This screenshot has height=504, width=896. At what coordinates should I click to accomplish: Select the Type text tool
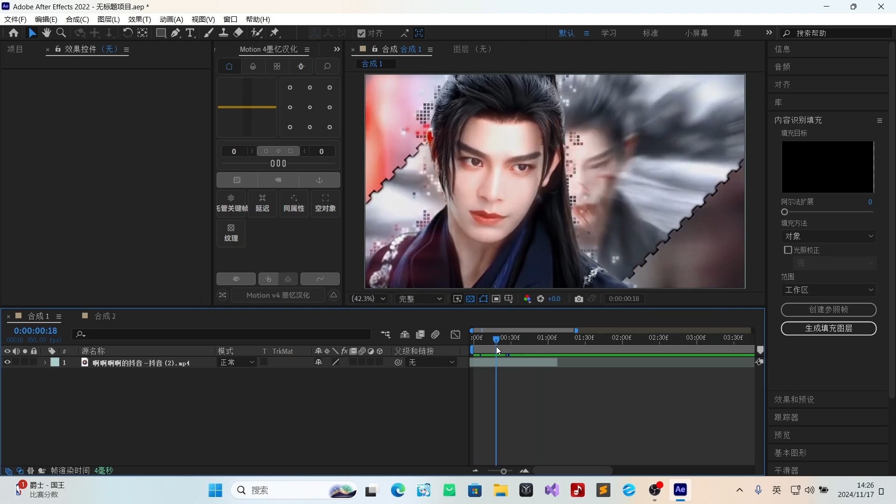[190, 33]
